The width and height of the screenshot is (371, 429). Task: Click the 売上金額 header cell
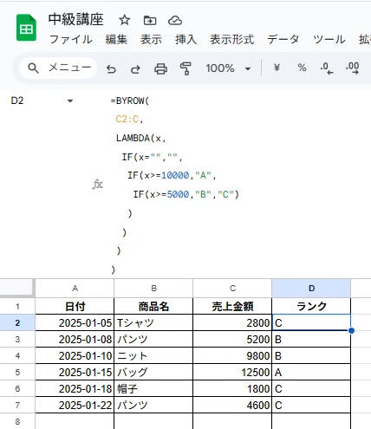[x=232, y=306]
